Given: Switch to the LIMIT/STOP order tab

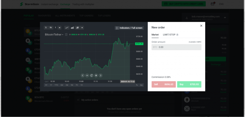Looking at the screenshot, I should [x=169, y=35].
